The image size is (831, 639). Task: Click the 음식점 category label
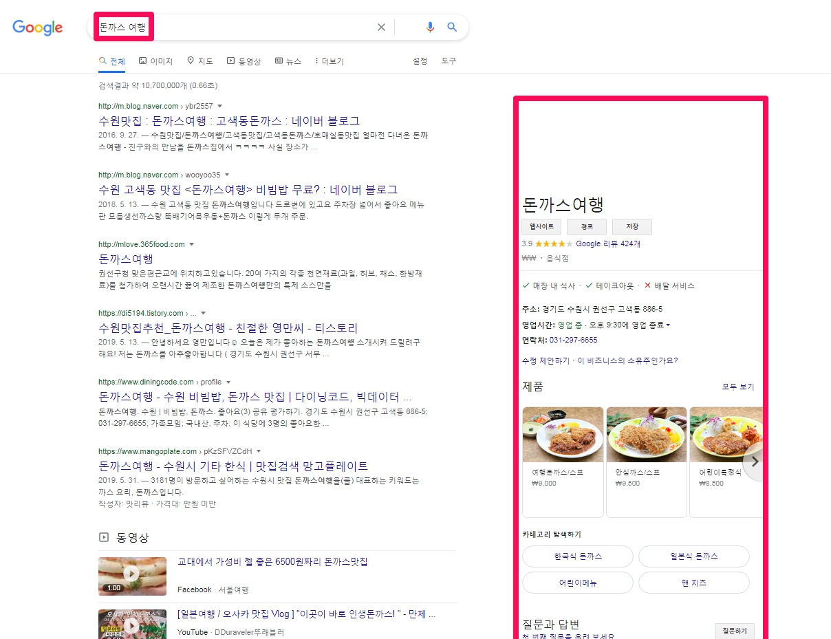coord(557,259)
